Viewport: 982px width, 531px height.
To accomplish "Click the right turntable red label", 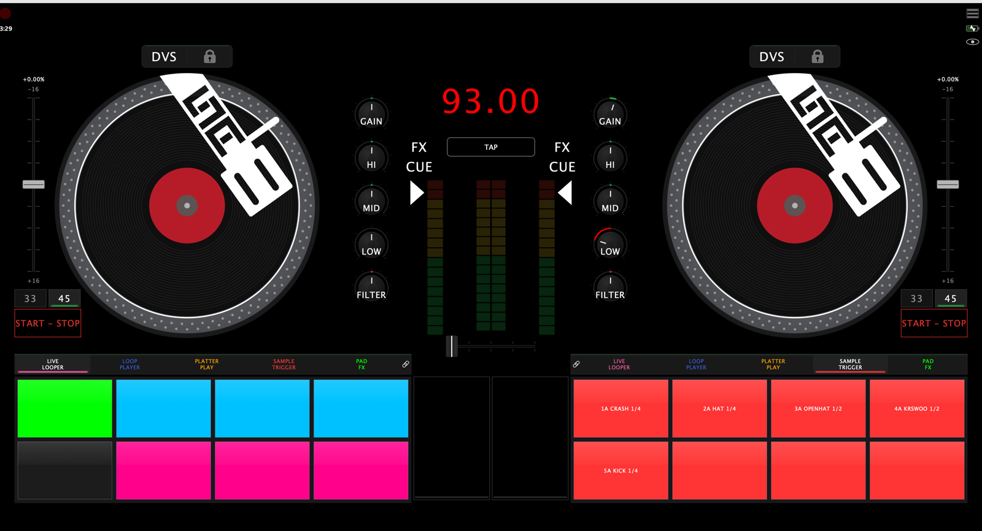I will coord(795,205).
